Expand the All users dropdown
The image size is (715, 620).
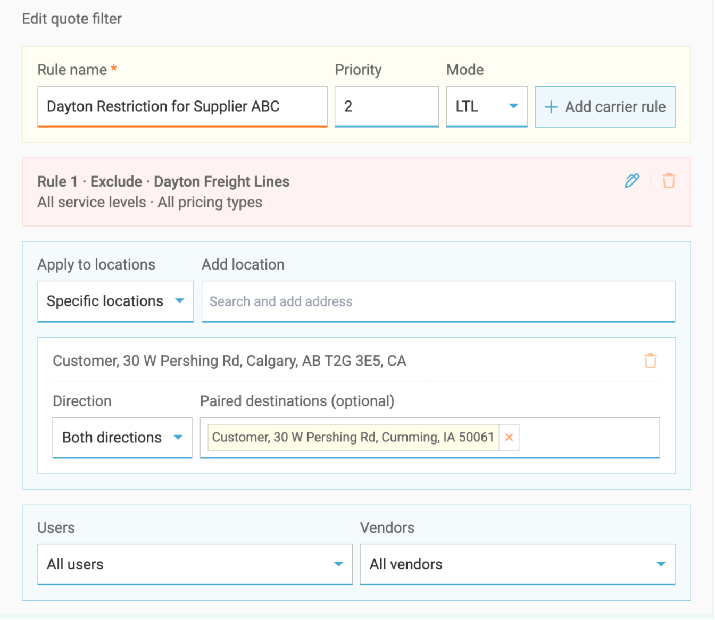click(195, 564)
